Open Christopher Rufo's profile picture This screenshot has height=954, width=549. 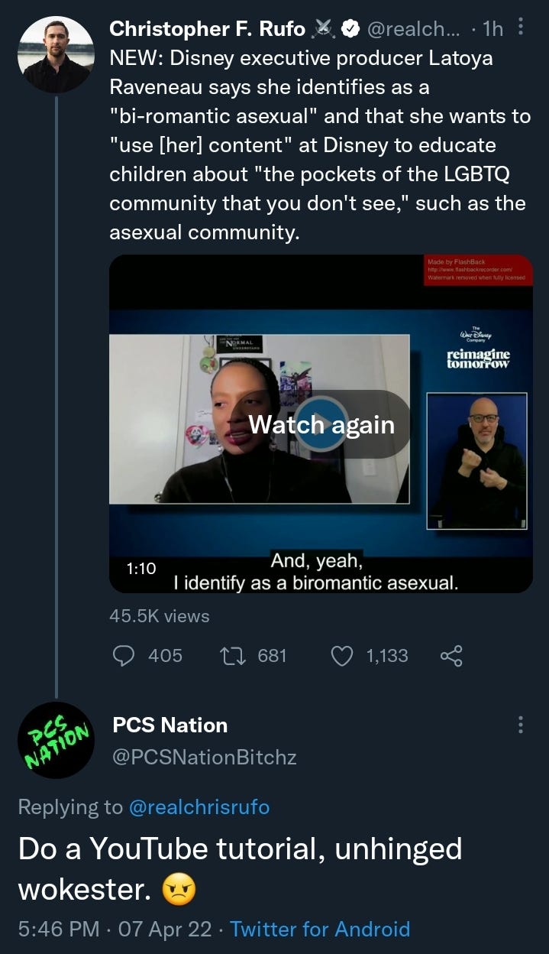click(x=56, y=55)
